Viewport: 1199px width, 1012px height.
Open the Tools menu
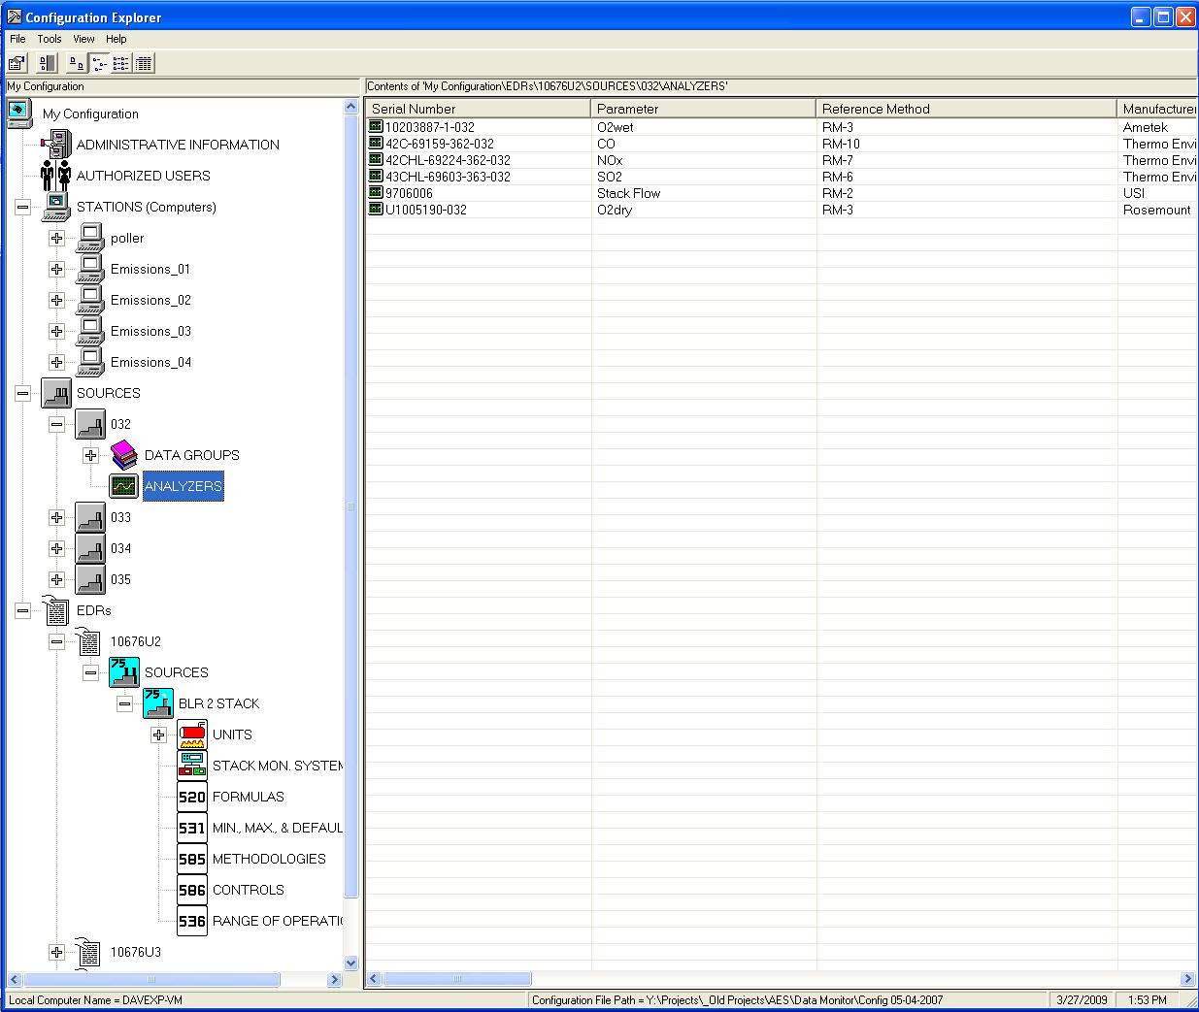point(49,39)
